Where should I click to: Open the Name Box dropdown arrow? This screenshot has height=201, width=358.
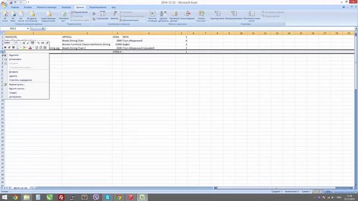28,28
